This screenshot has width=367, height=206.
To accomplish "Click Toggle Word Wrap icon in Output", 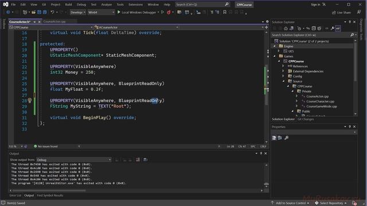I will [x=145, y=160].
